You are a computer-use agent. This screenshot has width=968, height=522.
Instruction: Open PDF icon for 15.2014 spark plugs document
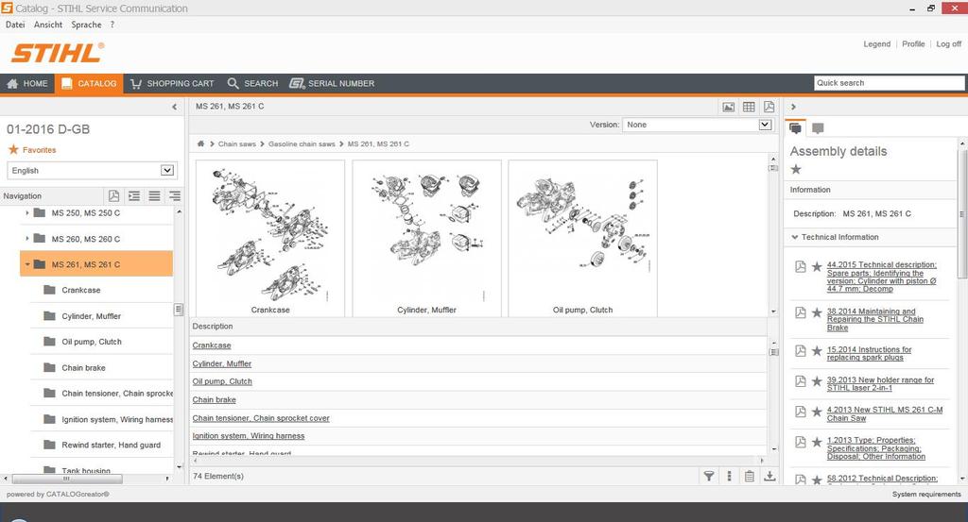800,350
